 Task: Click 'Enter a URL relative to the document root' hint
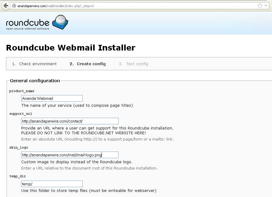coord(89,168)
